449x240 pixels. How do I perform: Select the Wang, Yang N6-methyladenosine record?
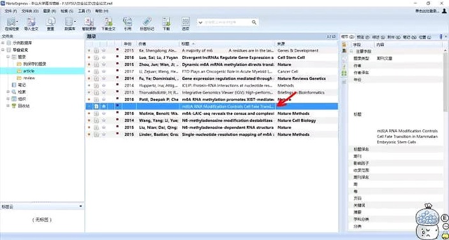pos(212,120)
